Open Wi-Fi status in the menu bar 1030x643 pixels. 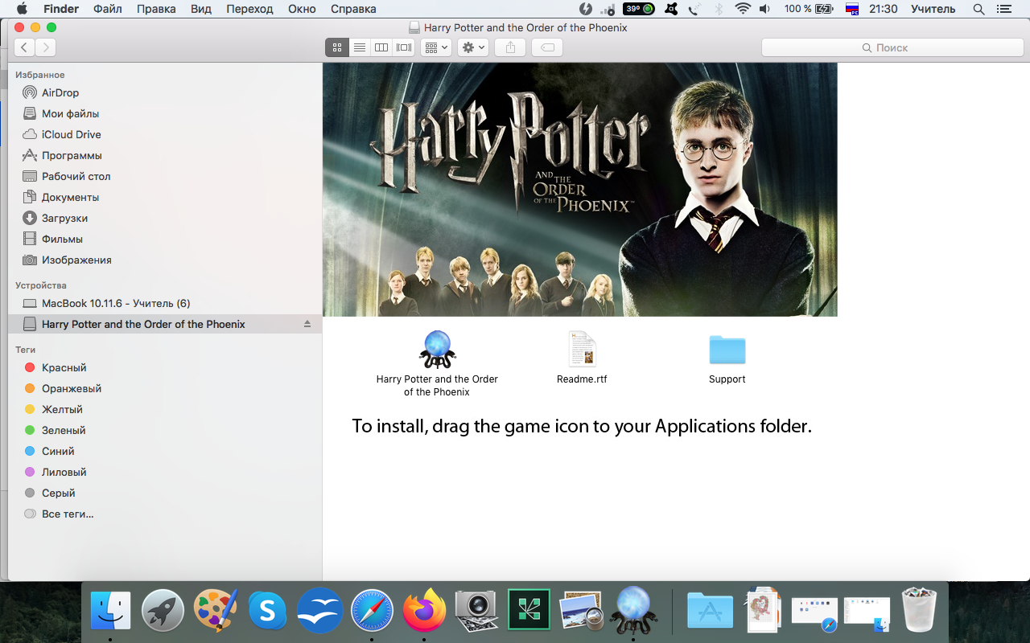click(x=743, y=9)
